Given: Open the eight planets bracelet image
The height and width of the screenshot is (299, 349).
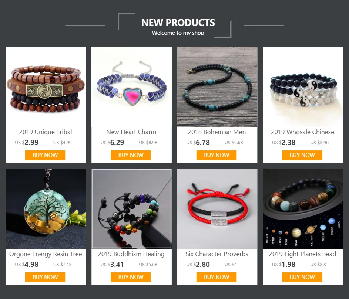Looking at the screenshot, I should [x=303, y=208].
